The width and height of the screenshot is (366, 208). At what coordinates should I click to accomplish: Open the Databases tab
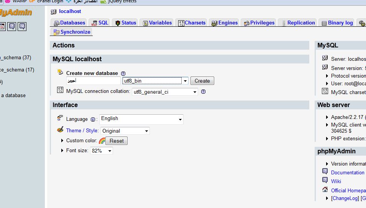(68, 23)
